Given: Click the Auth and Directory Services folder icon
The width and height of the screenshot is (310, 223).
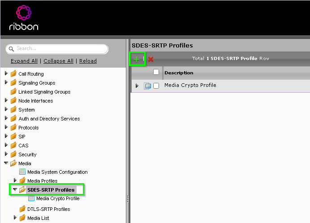Looking at the screenshot, I should tap(13, 118).
